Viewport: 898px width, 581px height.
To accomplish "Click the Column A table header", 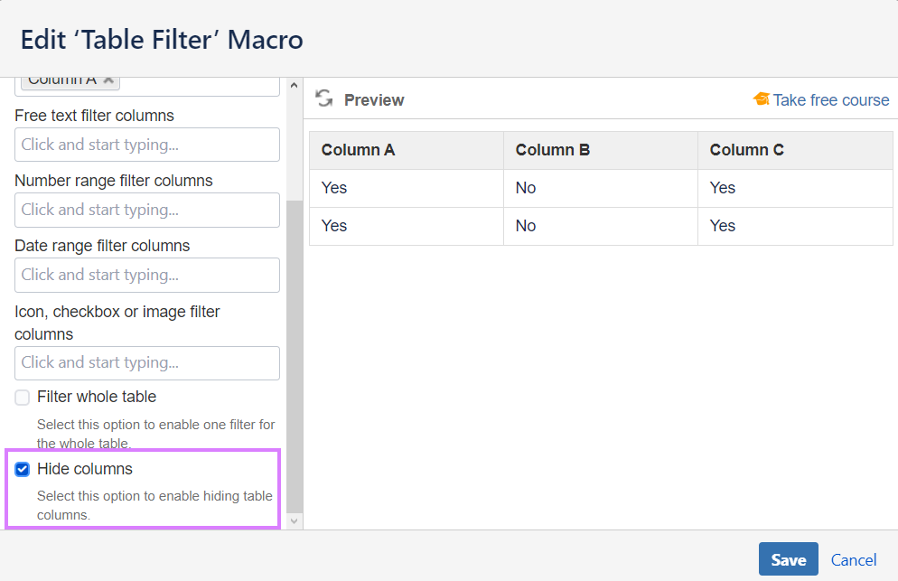I will pos(359,150).
